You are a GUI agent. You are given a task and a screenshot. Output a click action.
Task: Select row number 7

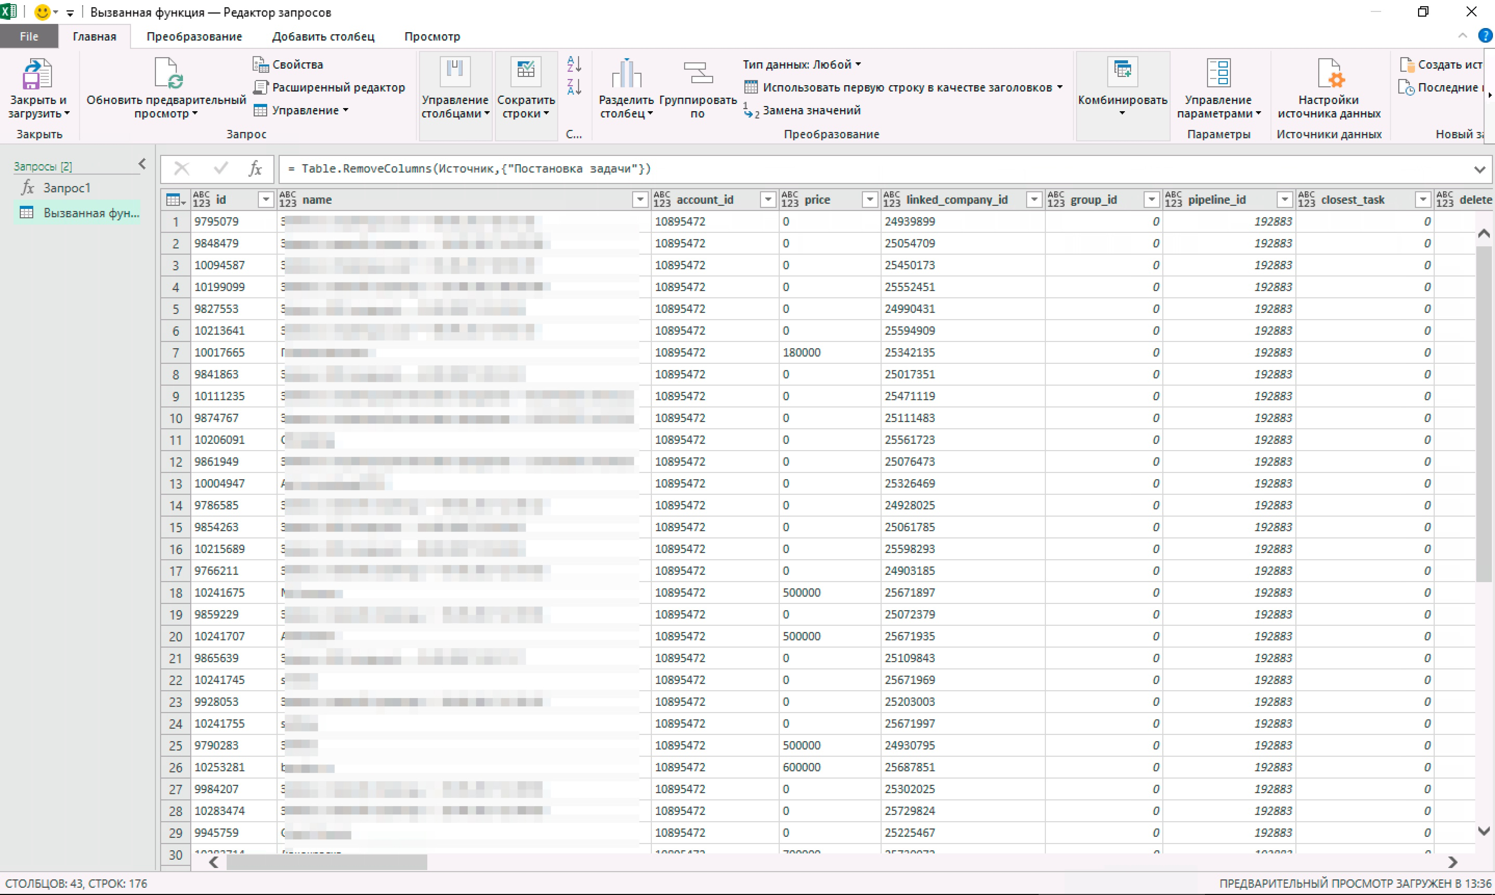point(175,353)
